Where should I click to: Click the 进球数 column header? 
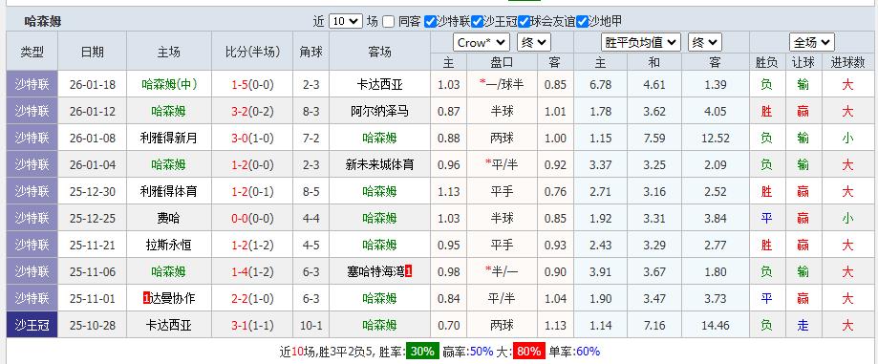coord(847,63)
